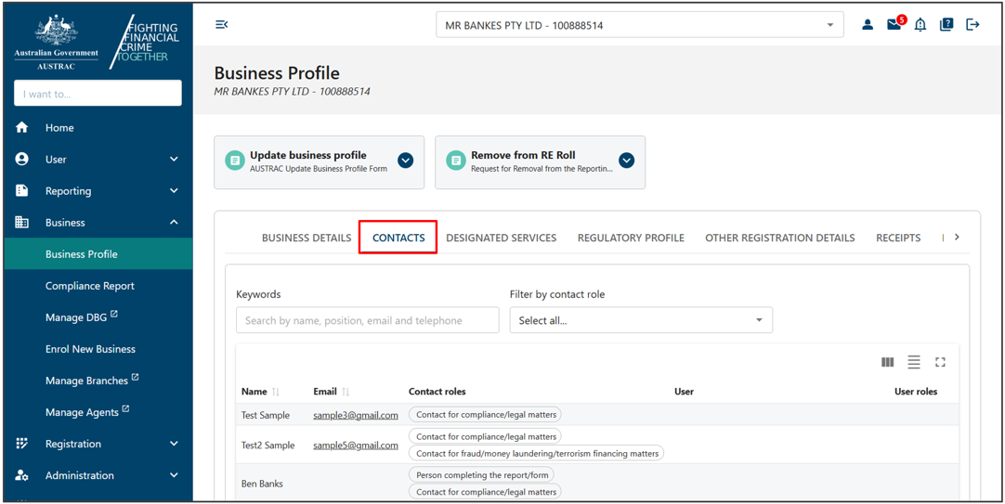Expand Update business profile card chevron

405,161
